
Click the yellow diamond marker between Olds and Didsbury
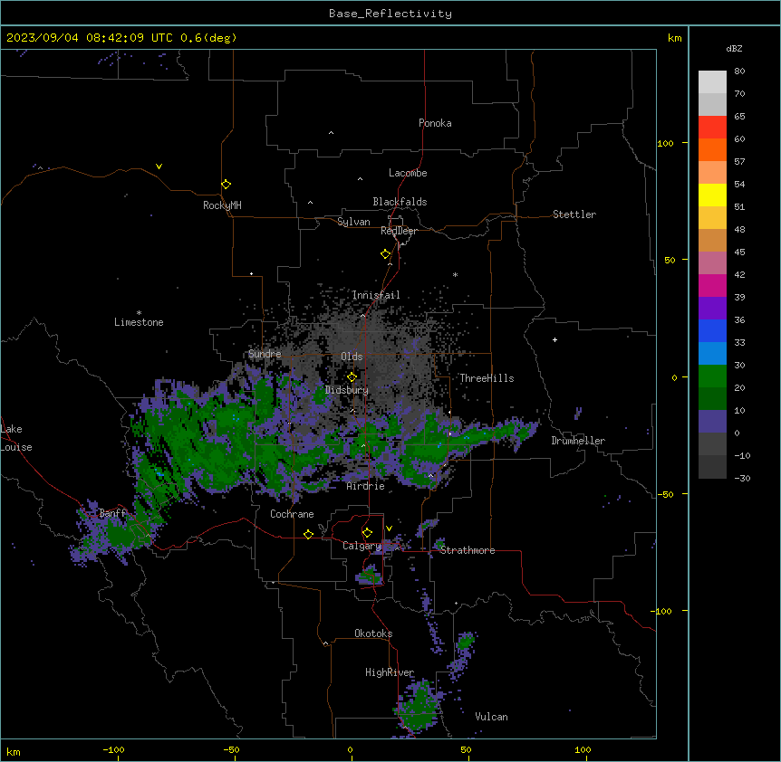pyautogui.click(x=352, y=376)
